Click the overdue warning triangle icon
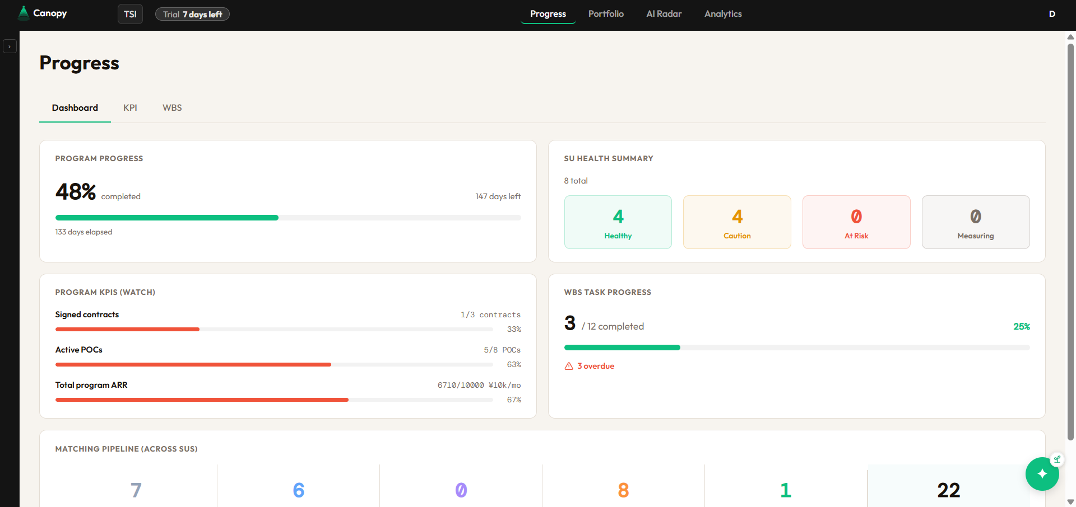1076x507 pixels. click(x=569, y=366)
